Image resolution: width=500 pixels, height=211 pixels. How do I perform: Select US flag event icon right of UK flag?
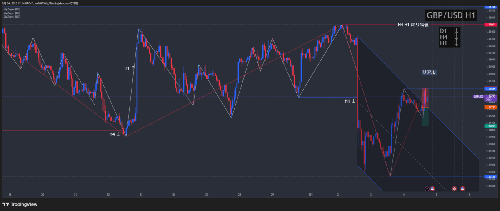point(462,189)
